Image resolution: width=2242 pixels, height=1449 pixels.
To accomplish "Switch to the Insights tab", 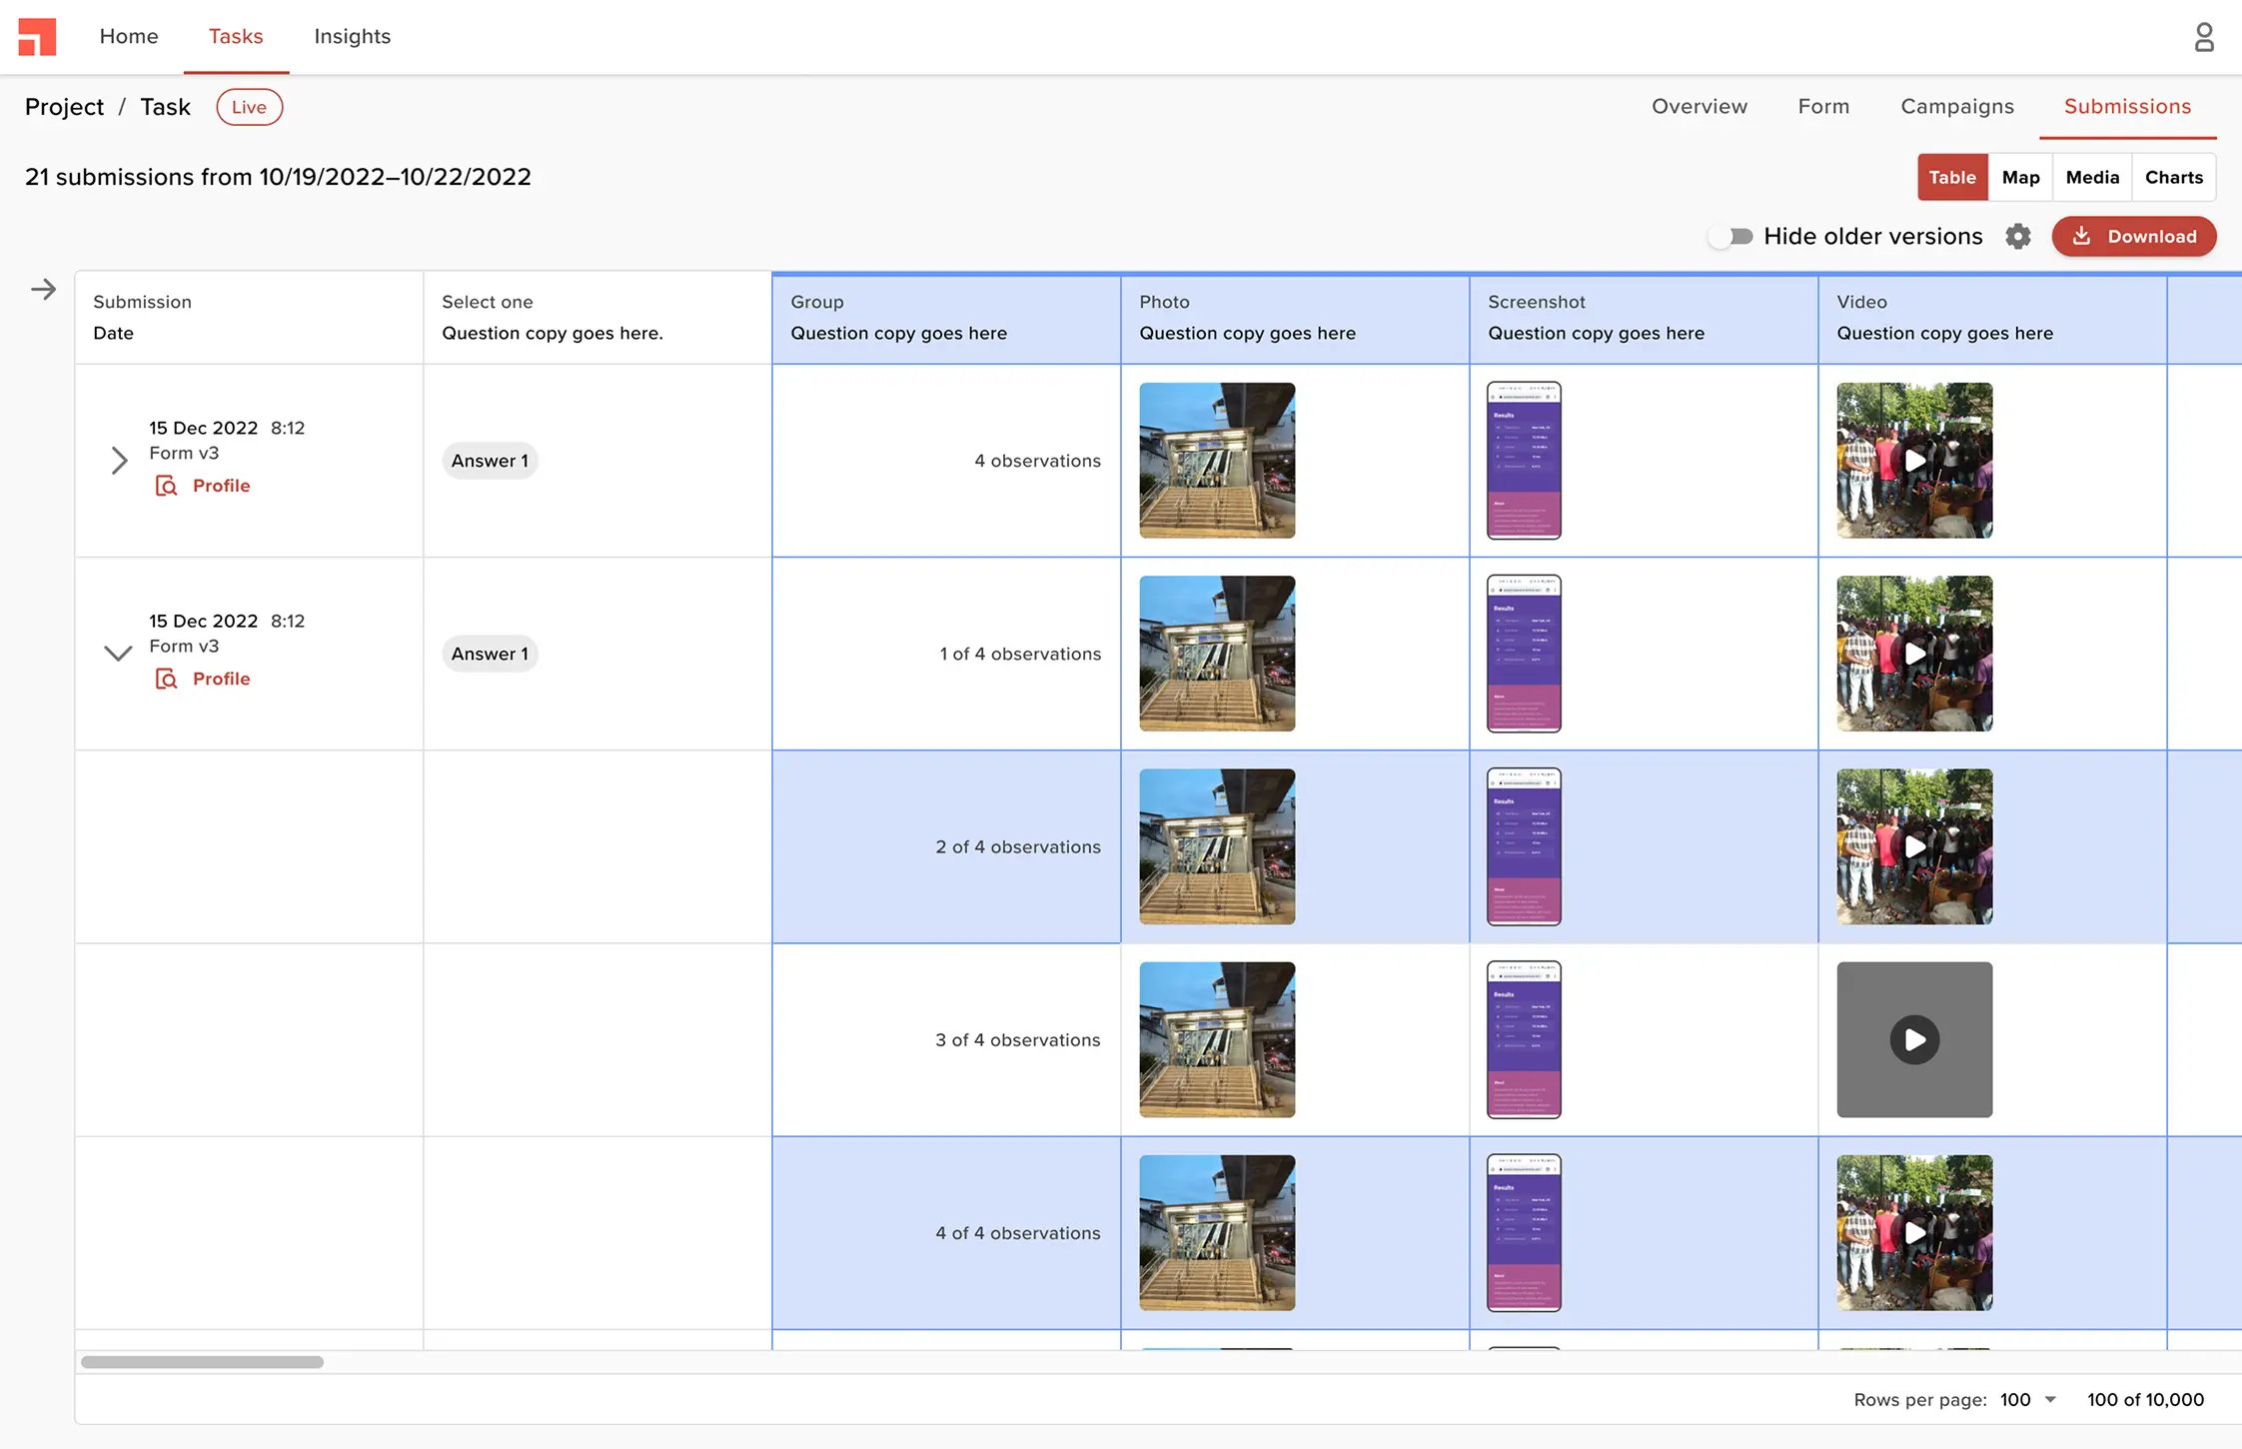I will pos(352,36).
